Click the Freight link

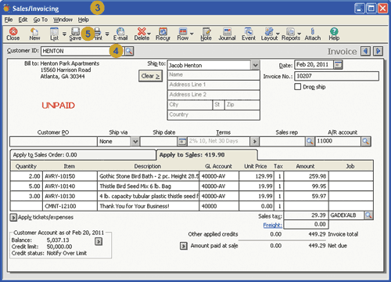pos(272,225)
